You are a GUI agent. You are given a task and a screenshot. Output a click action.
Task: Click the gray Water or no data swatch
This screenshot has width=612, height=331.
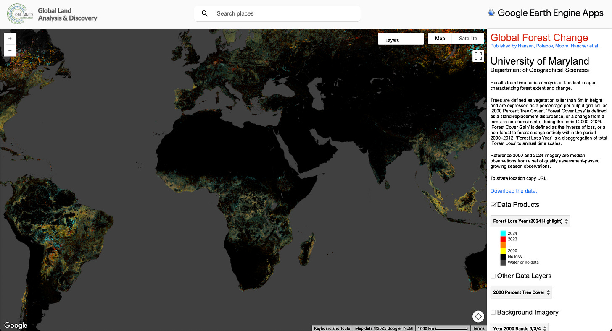pyautogui.click(x=503, y=263)
